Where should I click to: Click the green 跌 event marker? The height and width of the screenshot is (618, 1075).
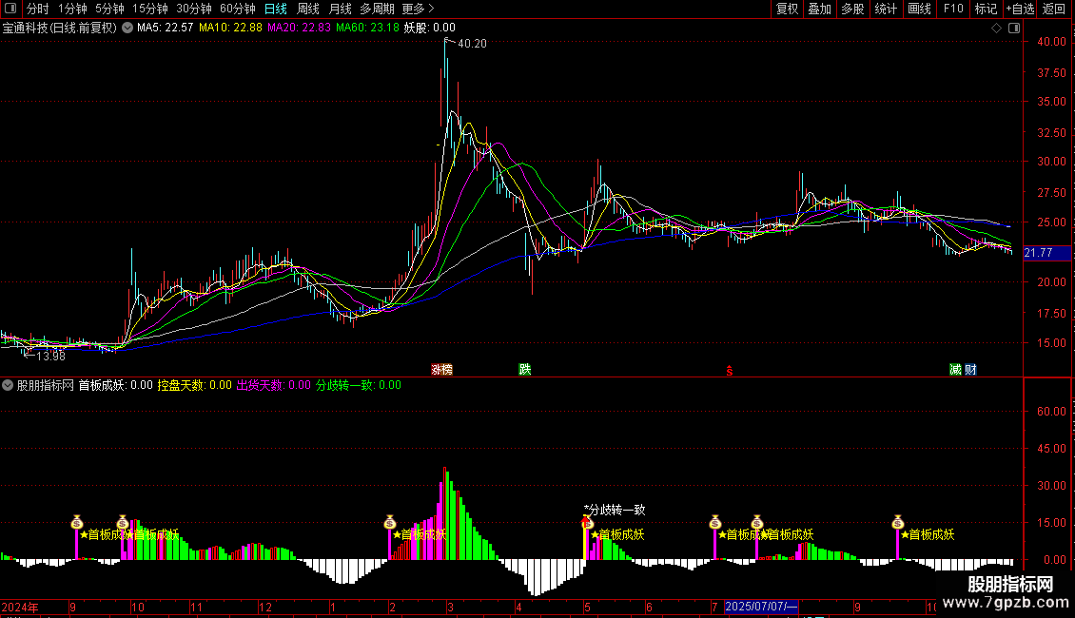[524, 370]
